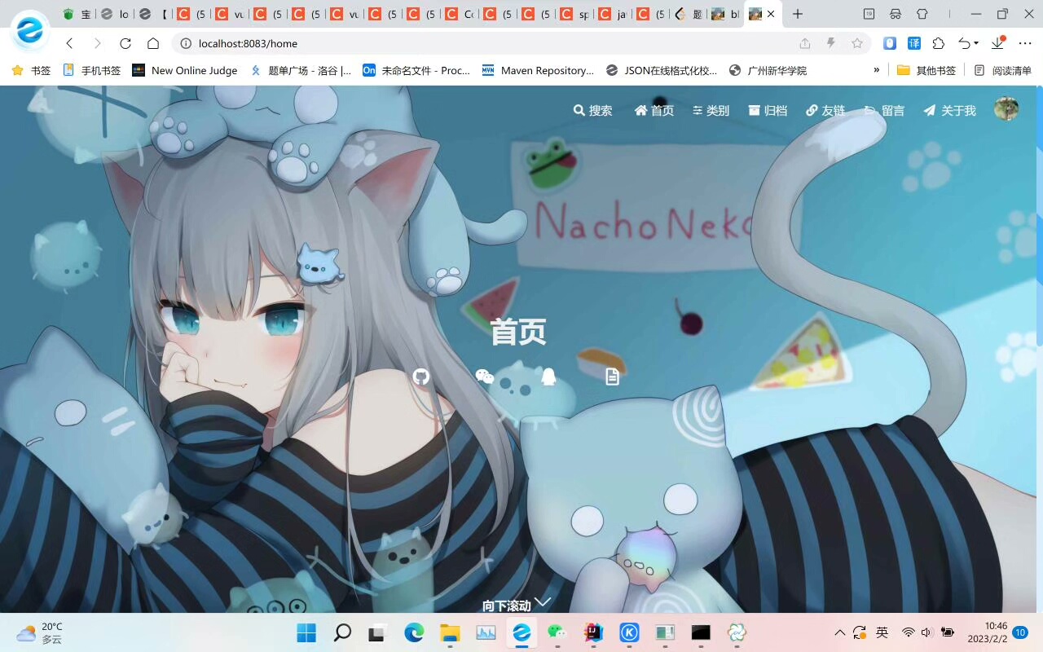
Task: Click the lightning speed mode icon
Action: 831,43
